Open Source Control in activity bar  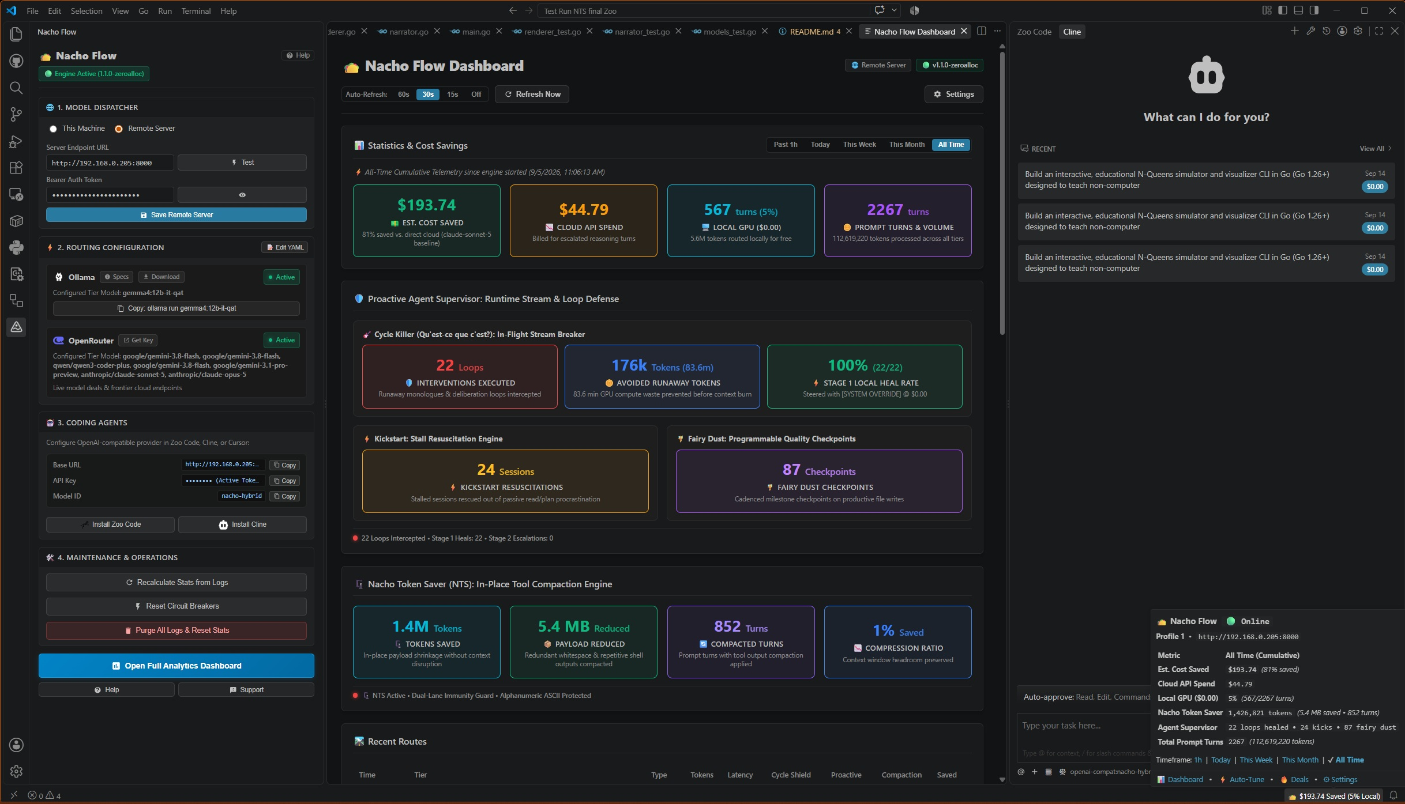pos(16,114)
